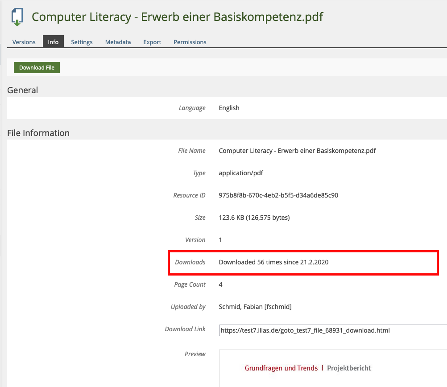Open the Export tab
The image size is (447, 387).
pos(152,42)
